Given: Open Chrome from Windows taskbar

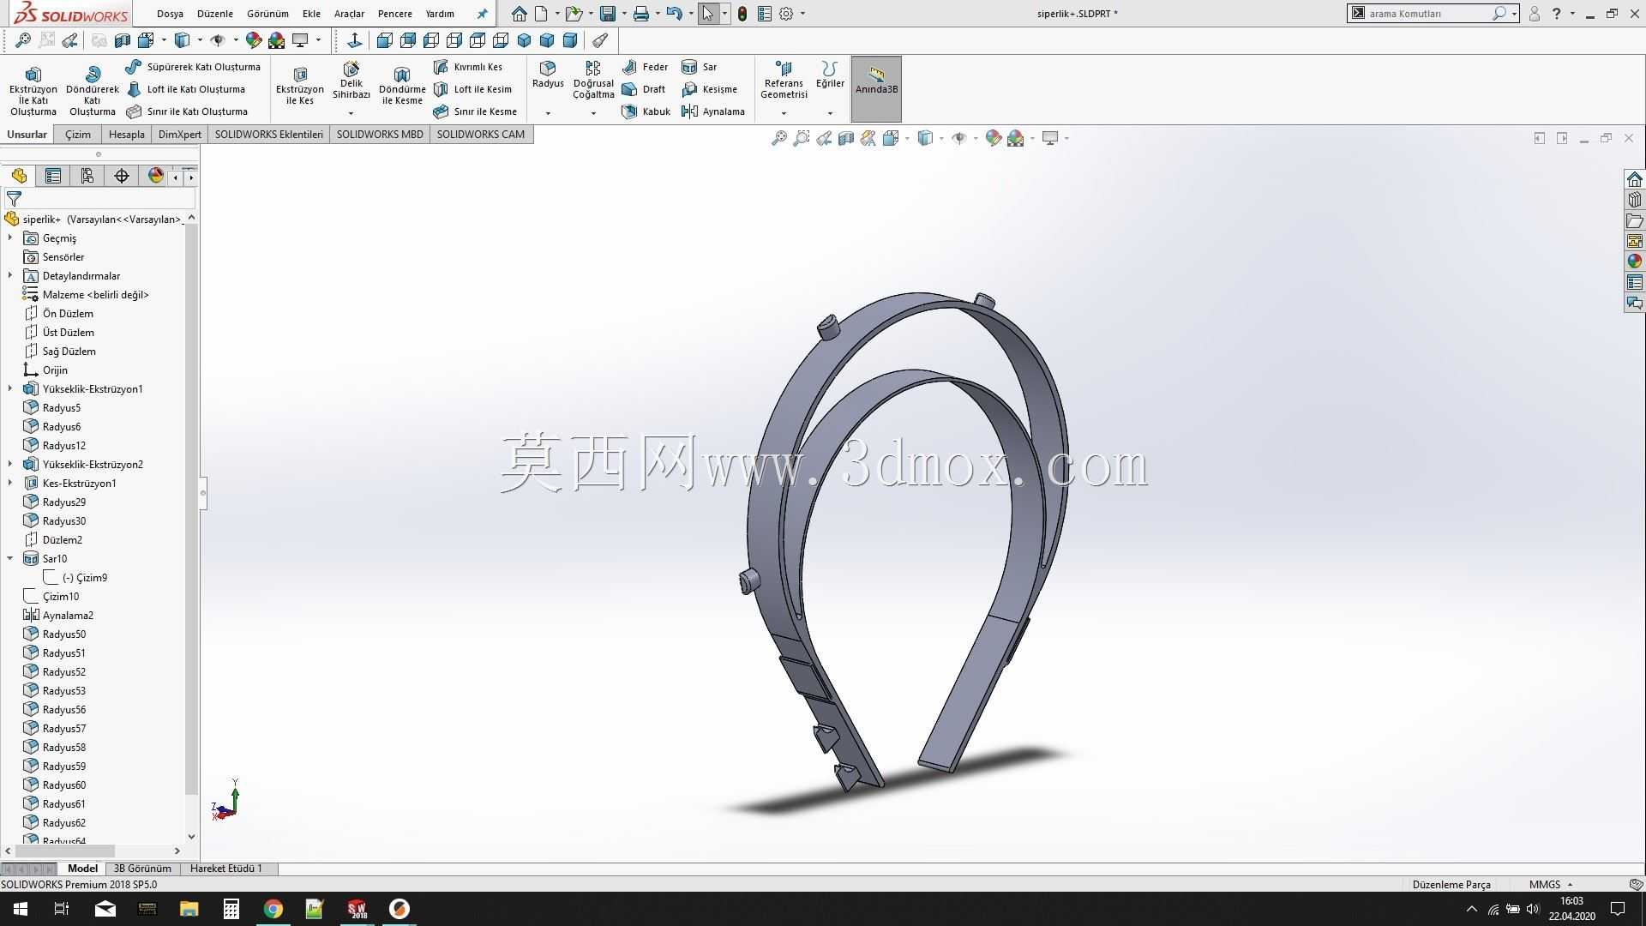Looking at the screenshot, I should pos(273,909).
